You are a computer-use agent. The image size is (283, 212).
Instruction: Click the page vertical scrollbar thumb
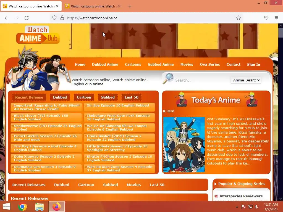(x=281, y=33)
